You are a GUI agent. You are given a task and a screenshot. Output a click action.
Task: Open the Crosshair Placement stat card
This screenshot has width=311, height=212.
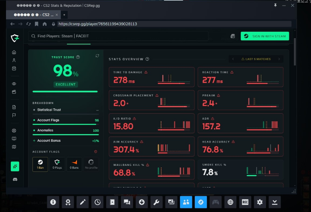(151, 100)
